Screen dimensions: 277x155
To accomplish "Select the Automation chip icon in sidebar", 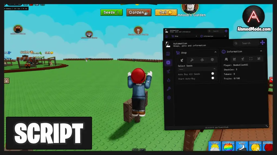I will [x=168, y=62].
